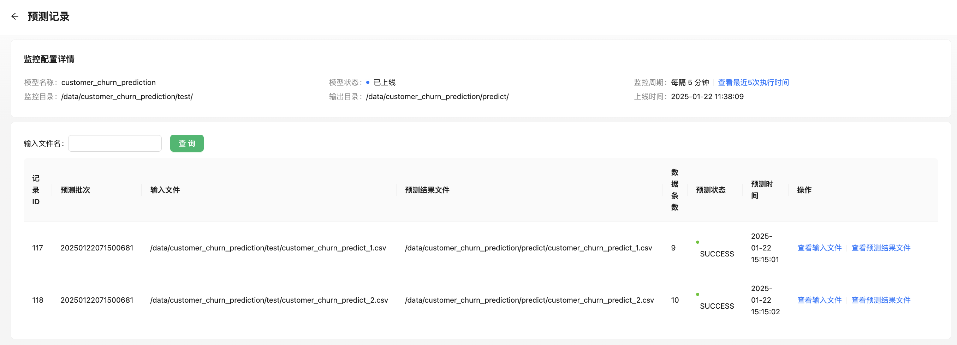Click the blue 已上线 status dot
This screenshot has height=345, width=957.
click(367, 82)
